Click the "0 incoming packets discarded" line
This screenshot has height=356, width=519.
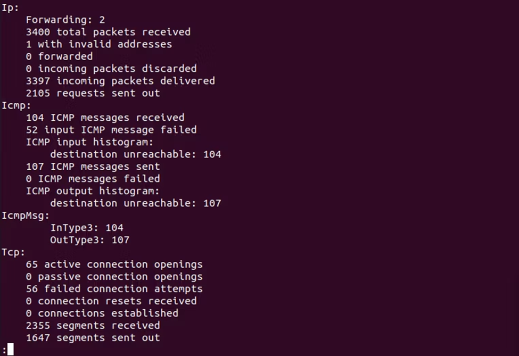(111, 69)
